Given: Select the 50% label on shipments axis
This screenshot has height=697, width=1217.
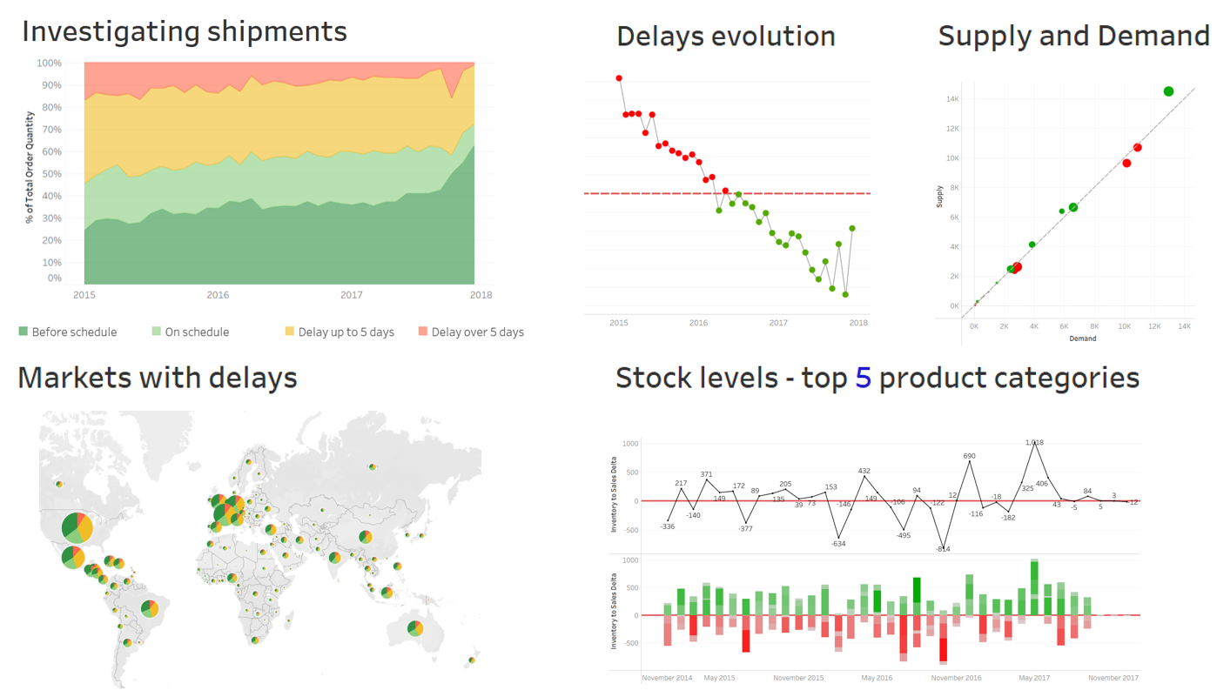Looking at the screenshot, I should pyautogui.click(x=51, y=174).
